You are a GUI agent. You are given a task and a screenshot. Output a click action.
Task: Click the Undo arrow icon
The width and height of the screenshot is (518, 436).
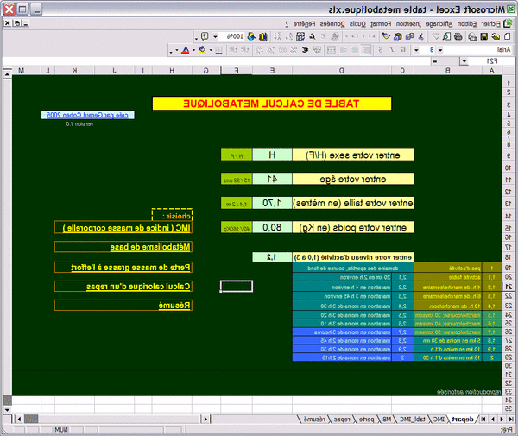371,36
